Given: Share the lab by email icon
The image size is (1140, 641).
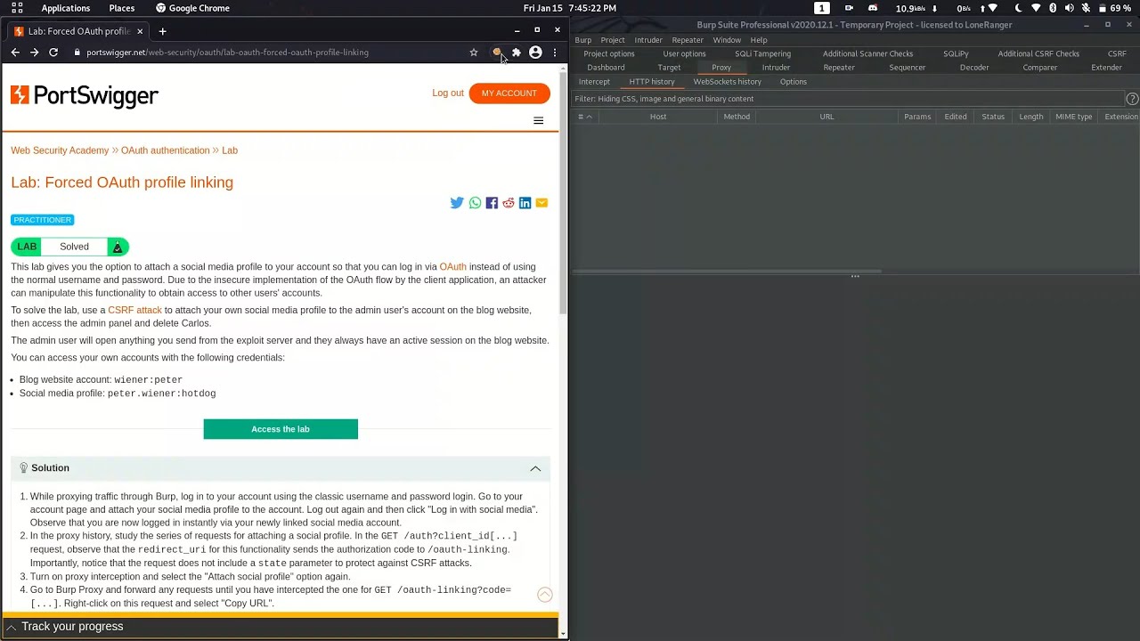Looking at the screenshot, I should coord(541,203).
